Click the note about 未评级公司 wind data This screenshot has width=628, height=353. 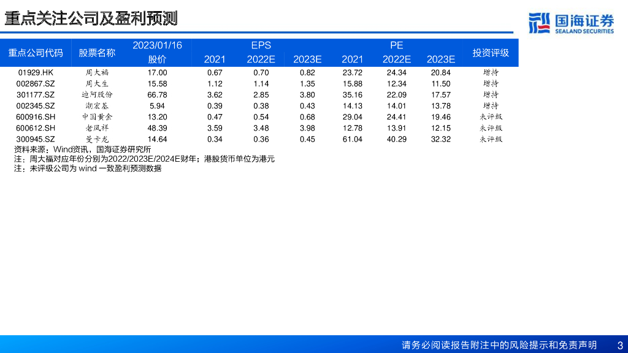[88, 169]
